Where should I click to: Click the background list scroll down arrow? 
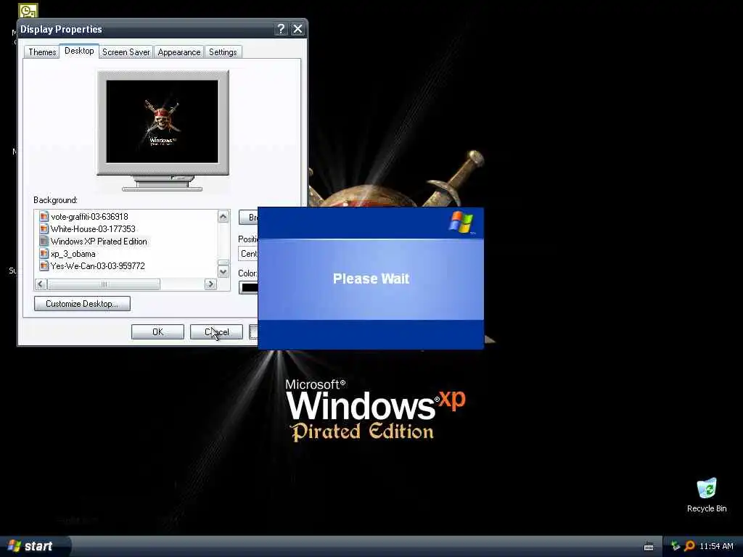coord(223,272)
